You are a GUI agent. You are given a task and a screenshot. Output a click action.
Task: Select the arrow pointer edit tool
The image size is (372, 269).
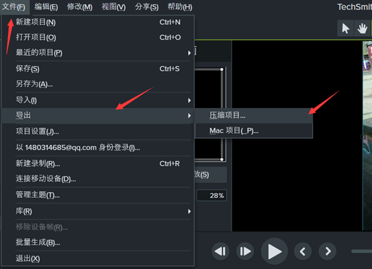click(345, 28)
